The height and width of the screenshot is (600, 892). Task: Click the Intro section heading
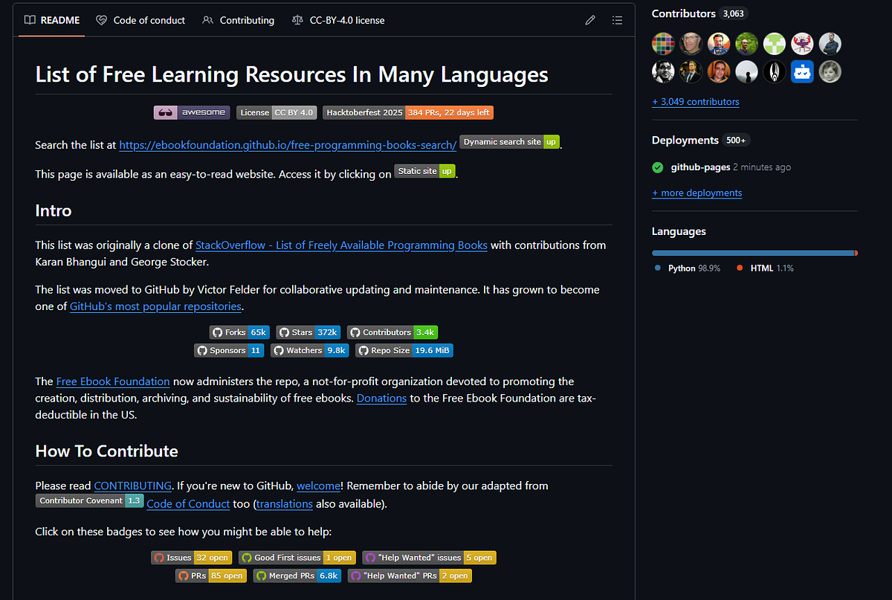point(54,210)
